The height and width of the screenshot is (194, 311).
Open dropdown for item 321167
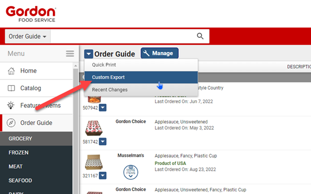coord(103,175)
